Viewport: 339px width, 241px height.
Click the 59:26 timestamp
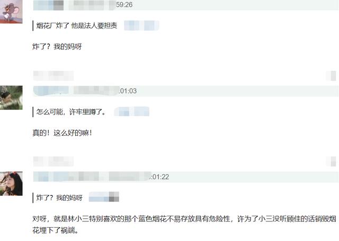click(124, 5)
